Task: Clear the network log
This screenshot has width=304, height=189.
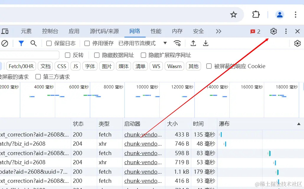Action: [x=4, y=43]
